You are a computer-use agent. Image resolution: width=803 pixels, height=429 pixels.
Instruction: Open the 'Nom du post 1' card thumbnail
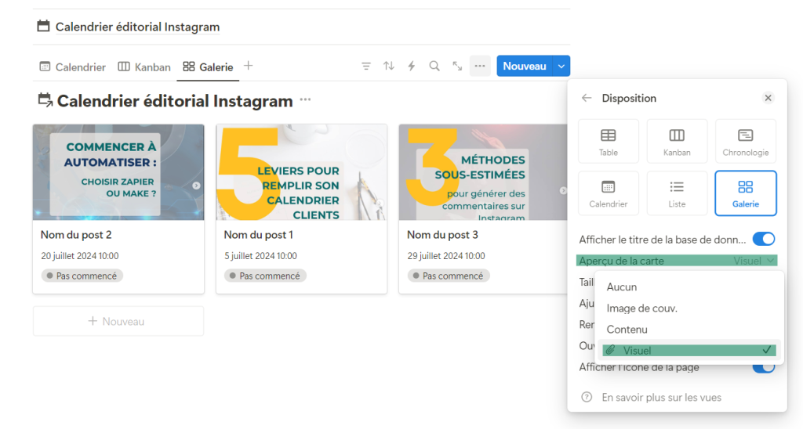click(301, 172)
